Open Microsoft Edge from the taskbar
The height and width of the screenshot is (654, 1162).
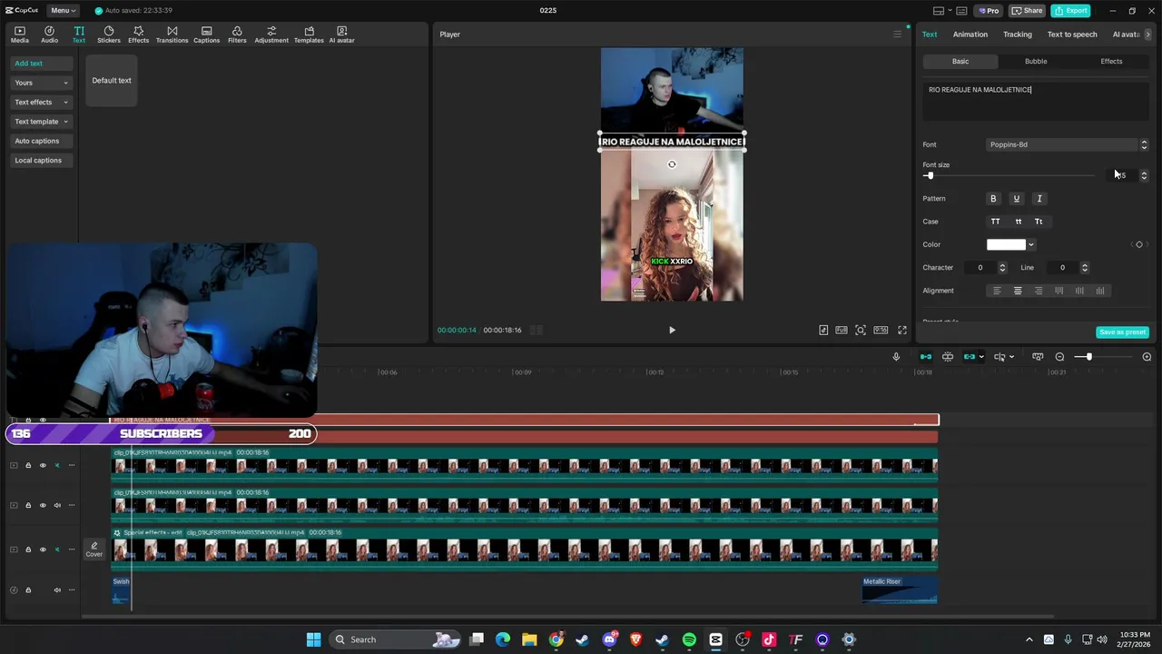[503, 639]
